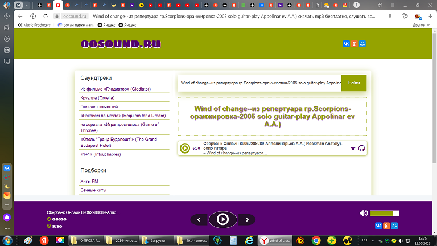The width and height of the screenshot is (437, 246).
Task: Adjust the player volume slider
Action: click(384, 214)
